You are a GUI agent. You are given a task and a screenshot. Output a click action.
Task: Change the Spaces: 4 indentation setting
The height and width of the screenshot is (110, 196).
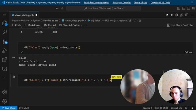click(147, 108)
